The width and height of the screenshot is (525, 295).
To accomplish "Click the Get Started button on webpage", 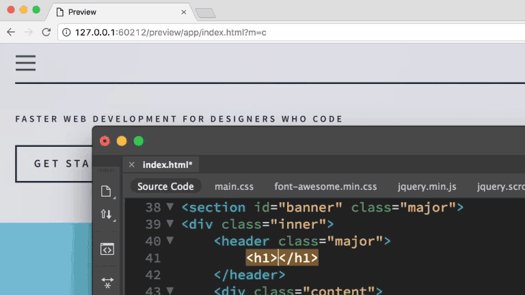I will tap(53, 164).
